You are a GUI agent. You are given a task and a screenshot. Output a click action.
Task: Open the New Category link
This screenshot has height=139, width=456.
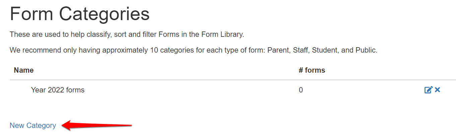point(33,125)
